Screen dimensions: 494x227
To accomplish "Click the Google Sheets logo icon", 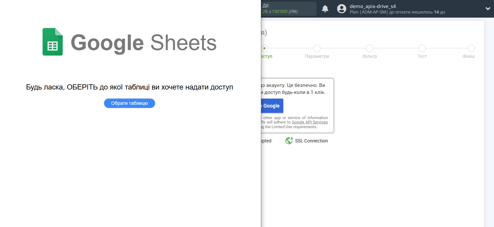I will click(53, 42).
